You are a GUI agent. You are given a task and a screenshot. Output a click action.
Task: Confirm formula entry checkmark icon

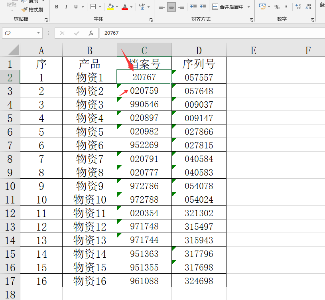click(77, 33)
